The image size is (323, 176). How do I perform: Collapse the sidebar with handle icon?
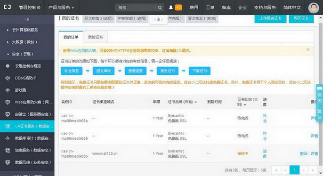(x=27, y=19)
